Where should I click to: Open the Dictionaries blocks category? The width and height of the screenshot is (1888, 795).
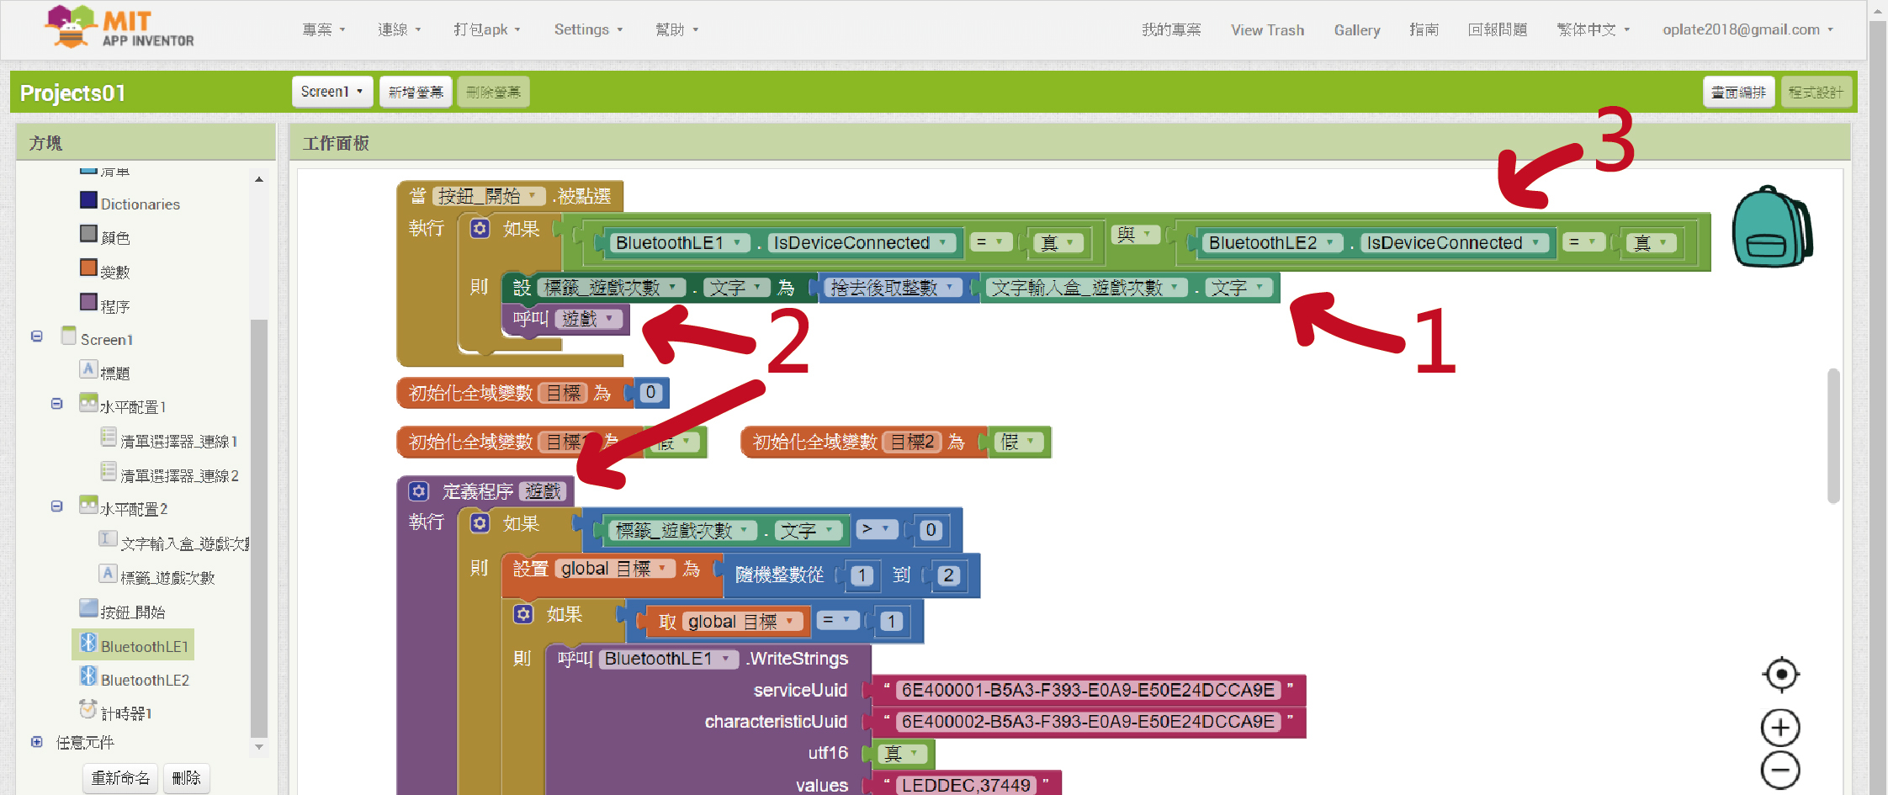[x=140, y=204]
